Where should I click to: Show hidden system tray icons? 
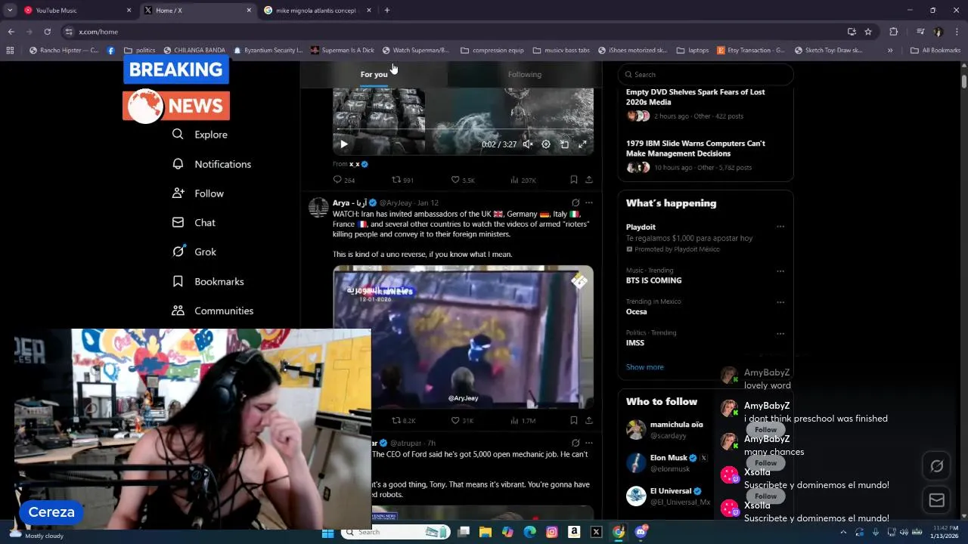[x=845, y=532]
